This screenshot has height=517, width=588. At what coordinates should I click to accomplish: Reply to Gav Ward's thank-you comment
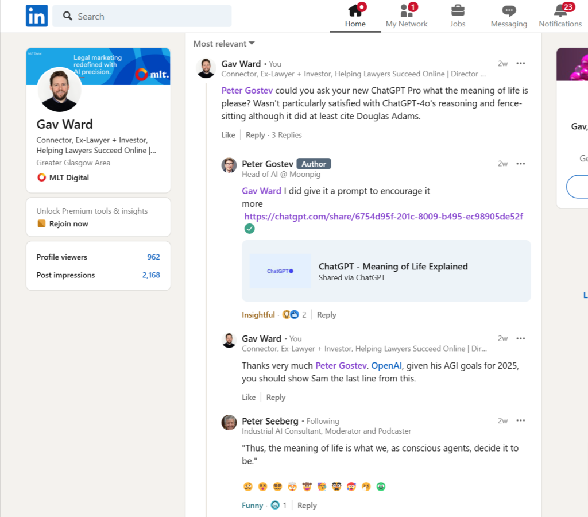(276, 398)
